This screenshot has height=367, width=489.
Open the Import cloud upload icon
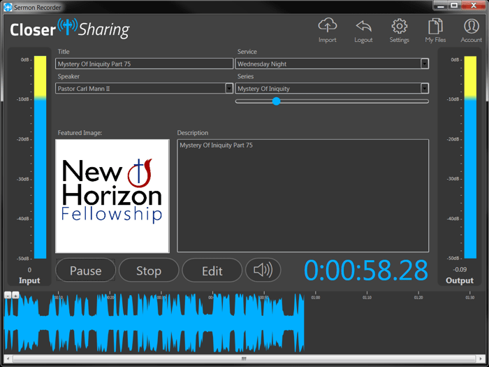tap(327, 26)
